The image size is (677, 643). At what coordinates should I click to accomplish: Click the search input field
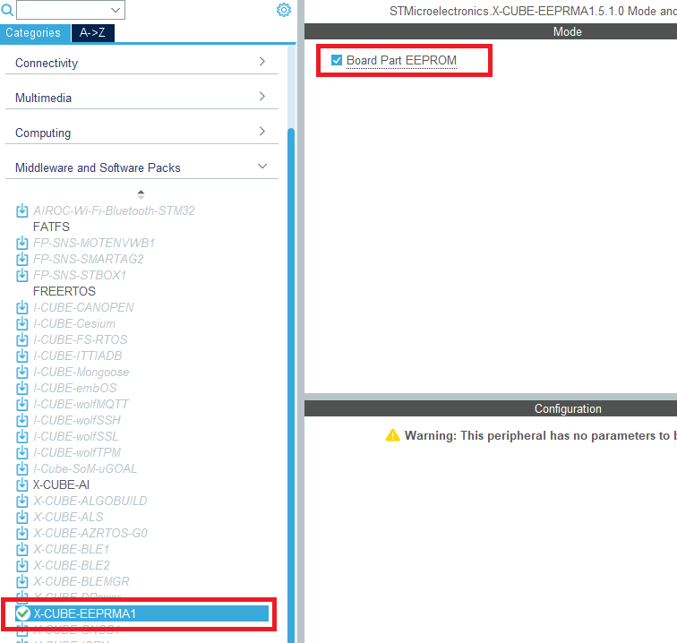click(63, 10)
